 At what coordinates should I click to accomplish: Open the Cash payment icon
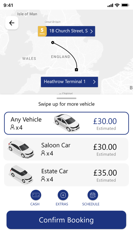(x=36, y=195)
